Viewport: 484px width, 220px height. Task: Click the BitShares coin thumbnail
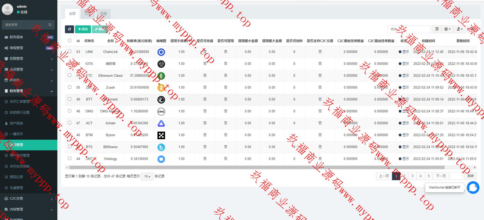pyautogui.click(x=161, y=147)
